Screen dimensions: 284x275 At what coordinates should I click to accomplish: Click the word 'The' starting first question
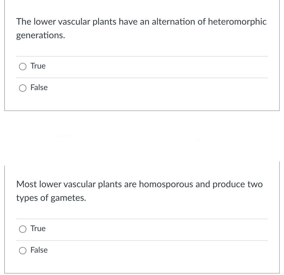pos(23,22)
